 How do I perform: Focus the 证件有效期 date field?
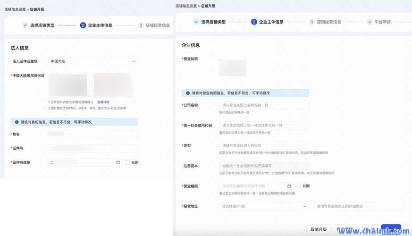tap(85, 162)
